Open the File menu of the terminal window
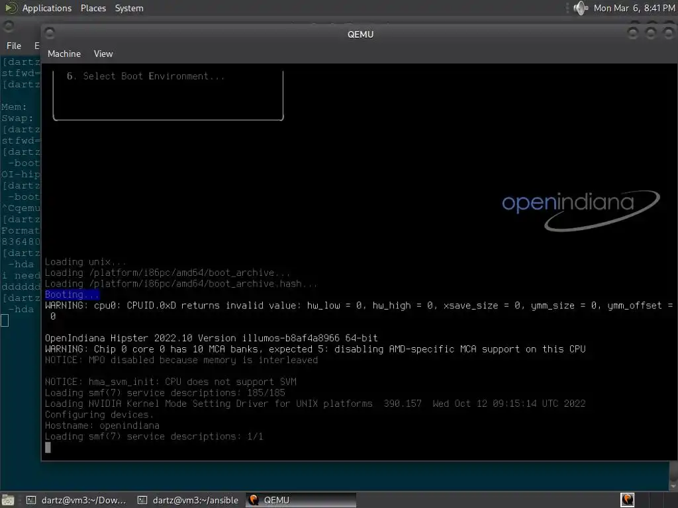 pos(13,46)
